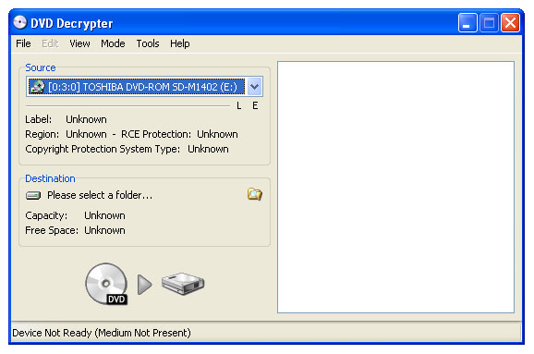Image resolution: width=534 pixels, height=354 pixels.
Task: Click the hard drive destination icon
Action: coord(183,283)
